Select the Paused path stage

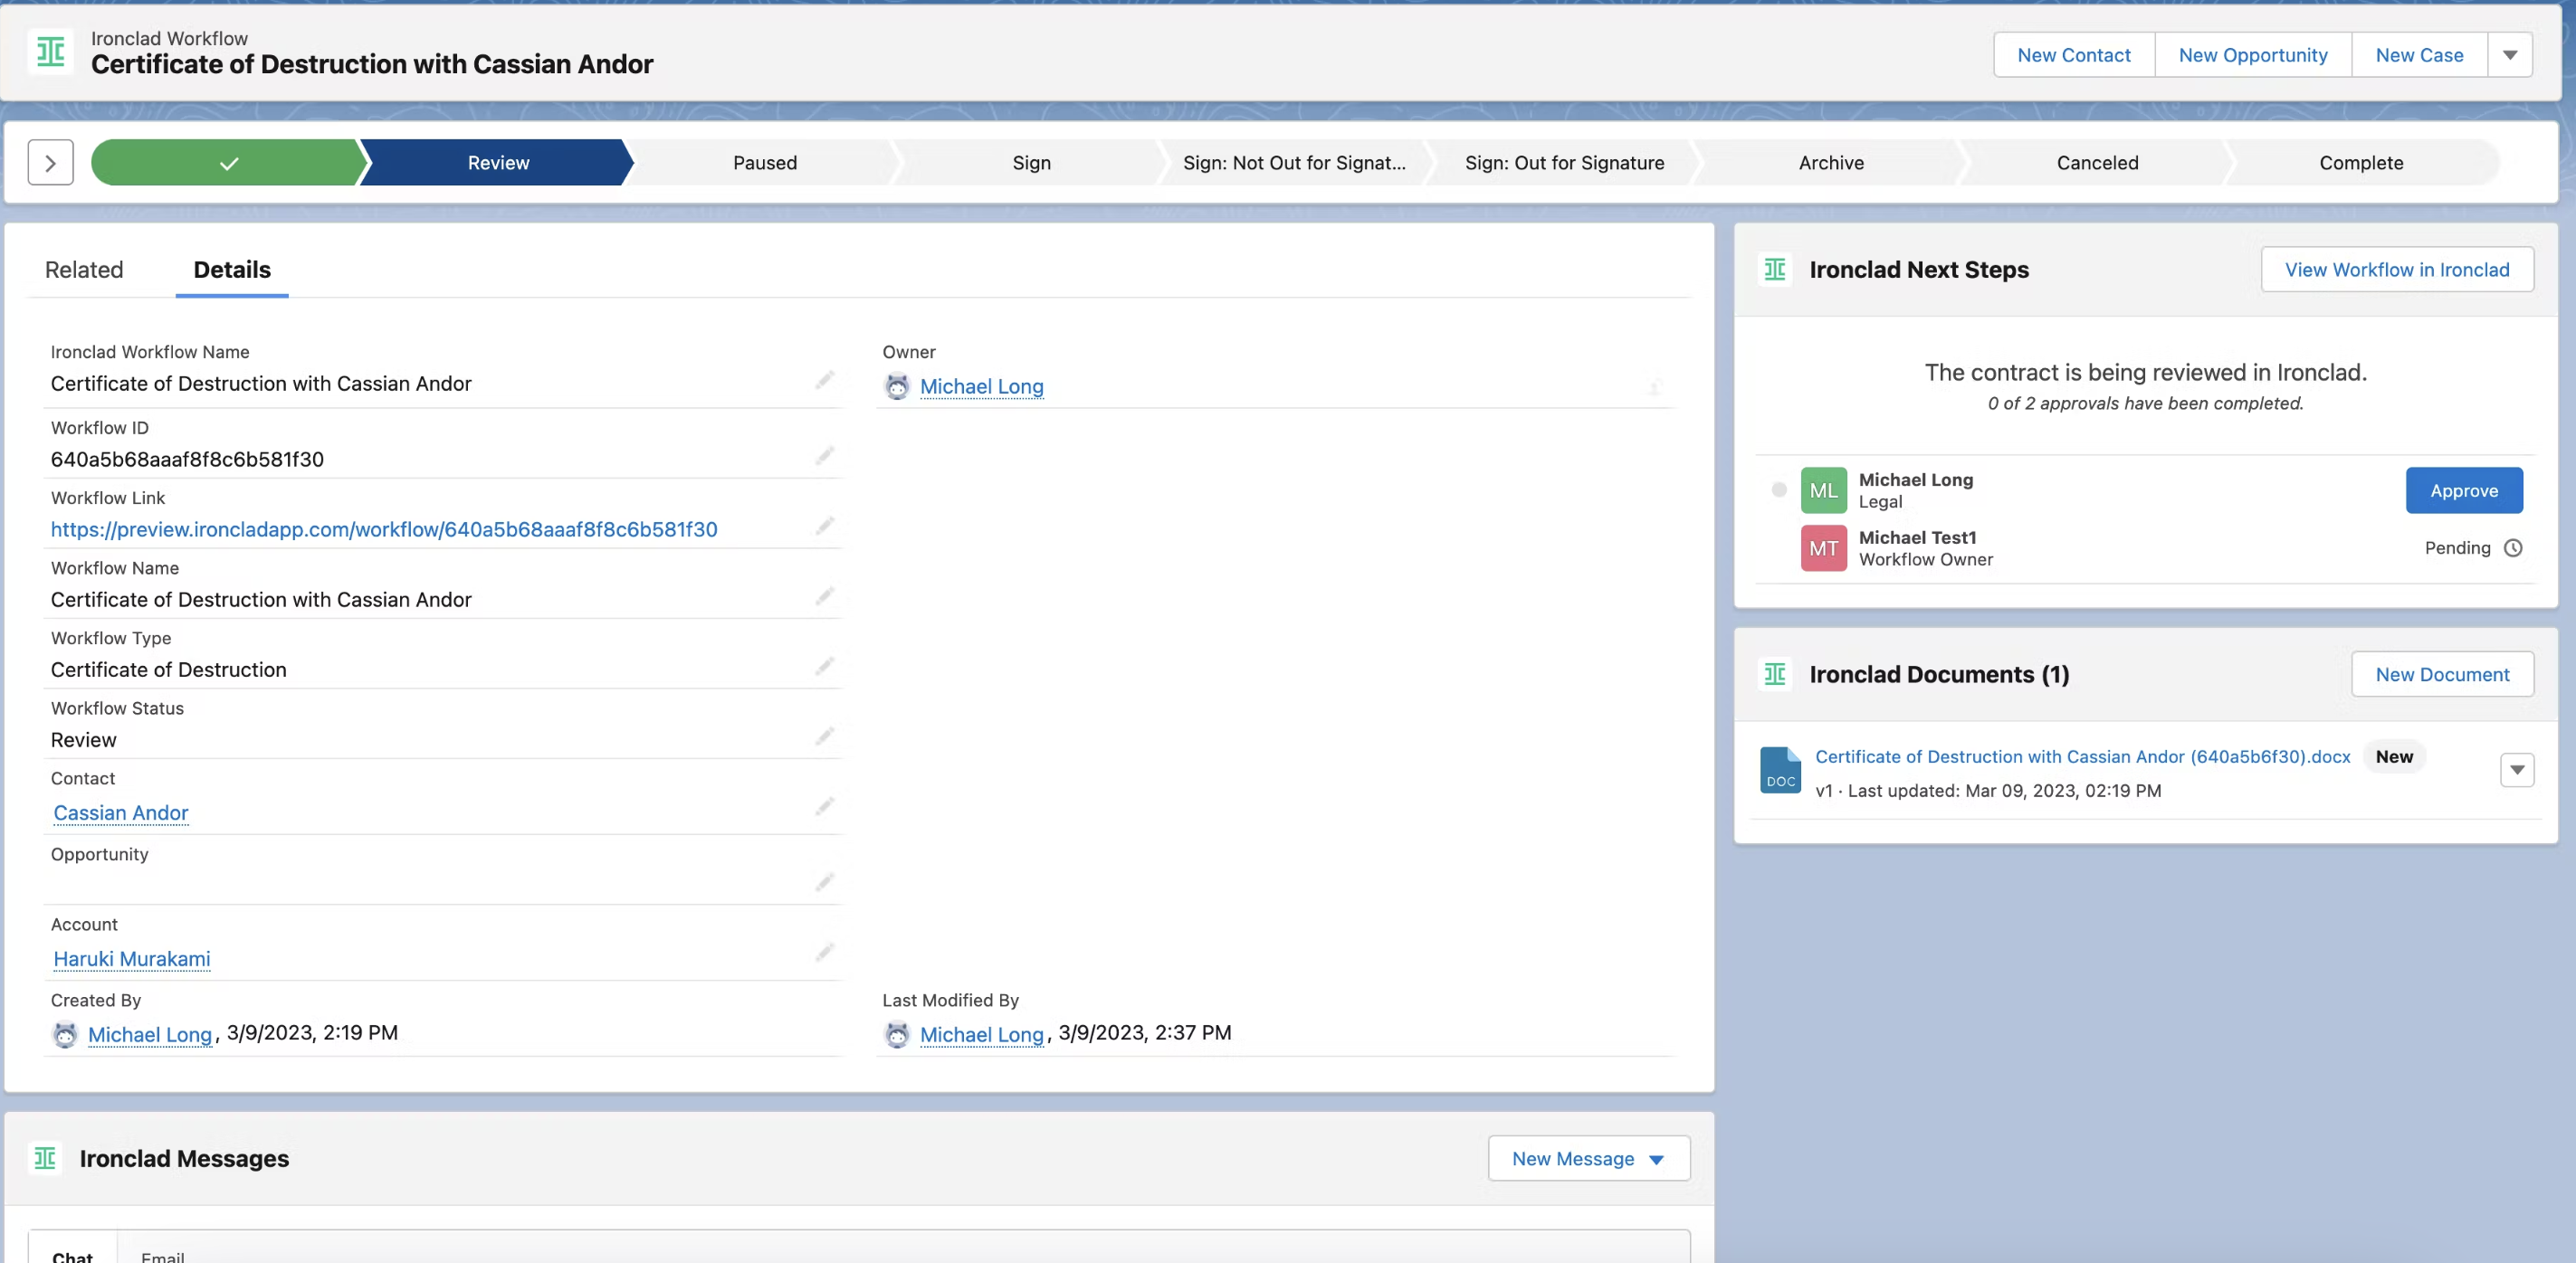pyautogui.click(x=765, y=163)
